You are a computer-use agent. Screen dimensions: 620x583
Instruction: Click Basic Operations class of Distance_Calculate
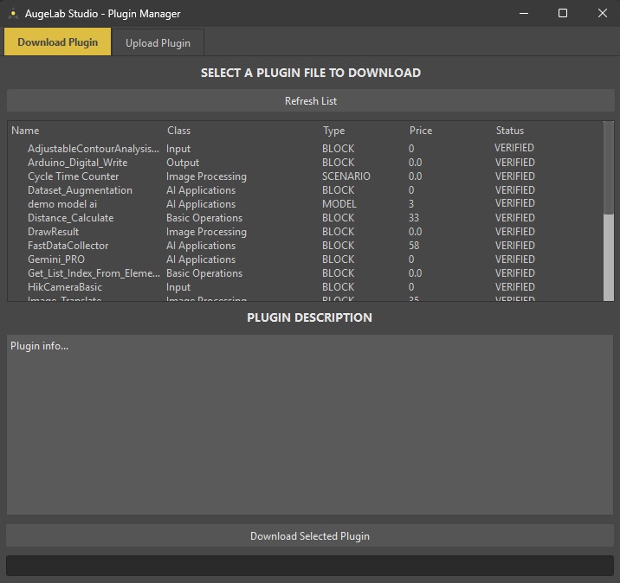pos(204,218)
